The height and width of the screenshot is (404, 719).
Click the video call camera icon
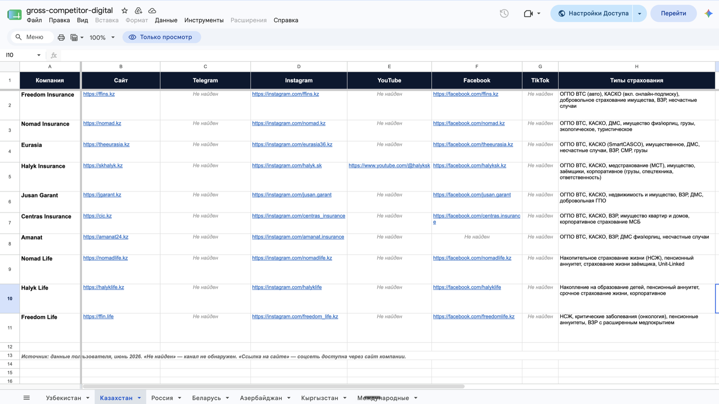[528, 14]
